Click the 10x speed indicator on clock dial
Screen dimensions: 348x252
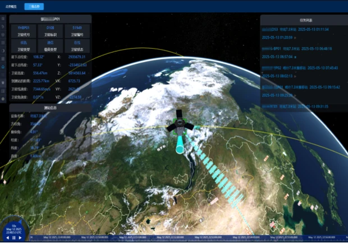pyautogui.click(x=13, y=226)
